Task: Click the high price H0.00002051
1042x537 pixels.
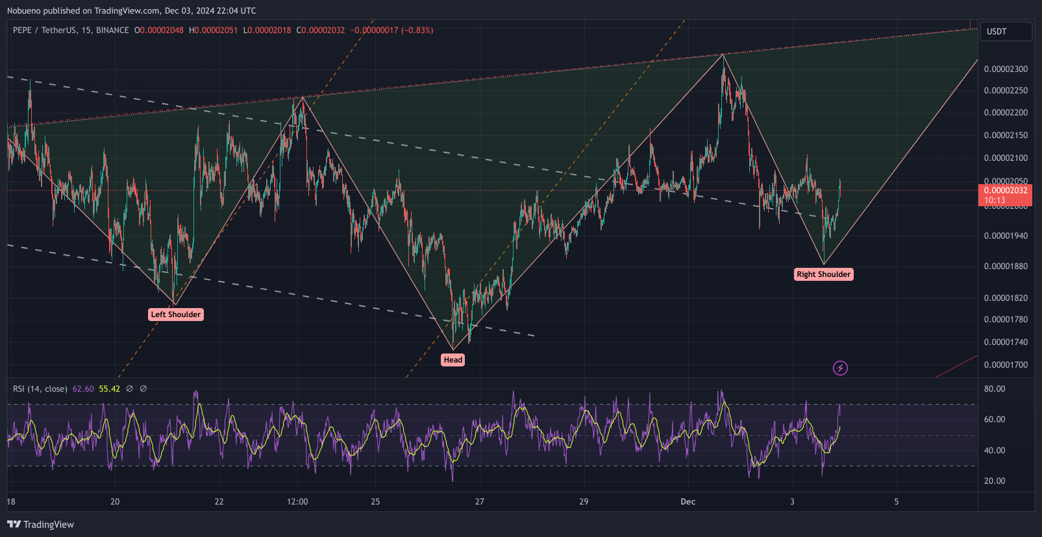Action: (x=213, y=30)
